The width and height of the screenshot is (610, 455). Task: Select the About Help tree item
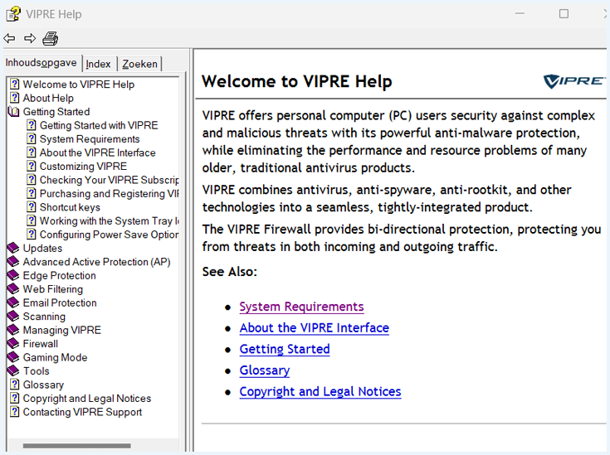coord(48,98)
